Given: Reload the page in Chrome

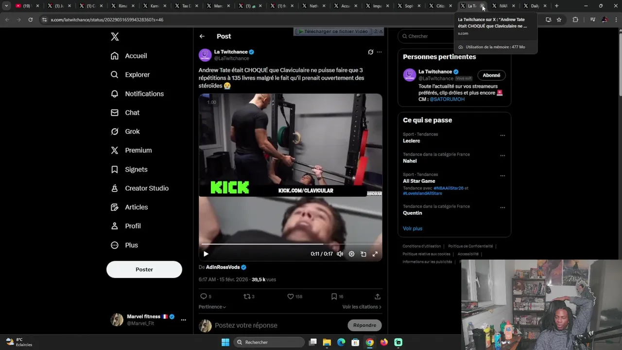Looking at the screenshot, I should 30,19.
